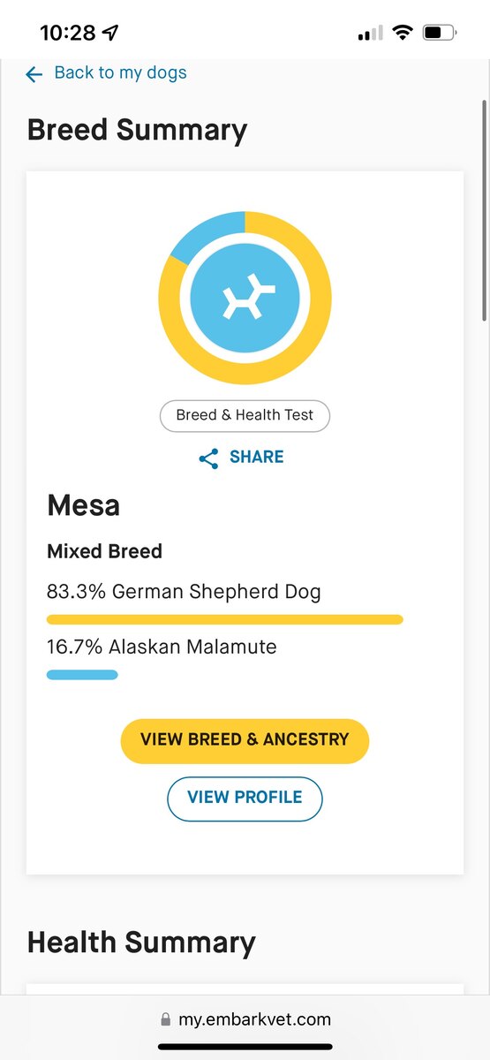Tap the back arrow icon
The height and width of the screenshot is (1060, 490).
[x=34, y=75]
